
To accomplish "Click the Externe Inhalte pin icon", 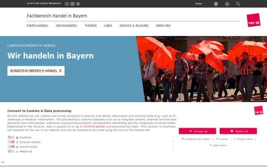I will coord(17,143).
